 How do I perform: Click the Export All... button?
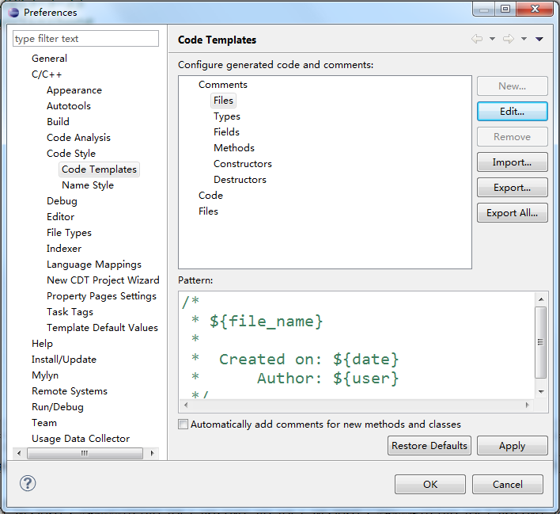click(x=512, y=213)
